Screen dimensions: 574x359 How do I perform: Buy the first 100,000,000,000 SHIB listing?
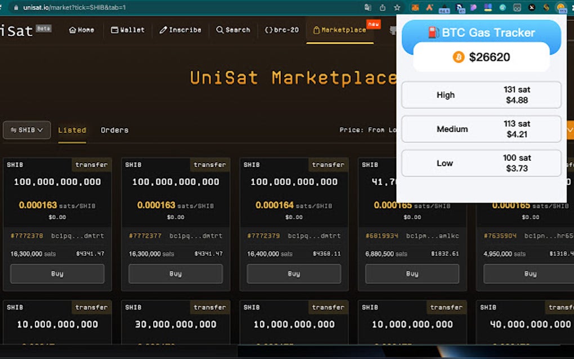pyautogui.click(x=57, y=273)
